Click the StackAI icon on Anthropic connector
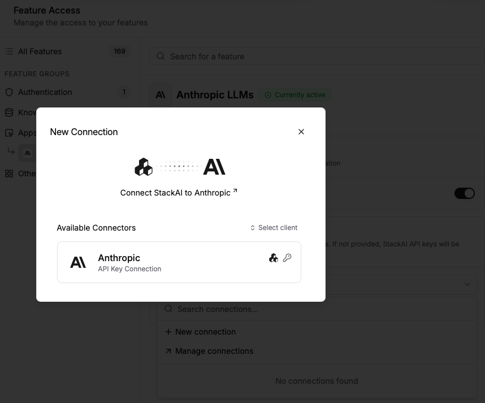This screenshot has width=485, height=403. (274, 258)
